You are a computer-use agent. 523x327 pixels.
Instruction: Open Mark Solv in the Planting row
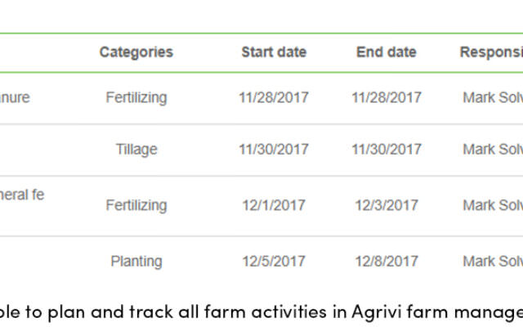coord(493,262)
